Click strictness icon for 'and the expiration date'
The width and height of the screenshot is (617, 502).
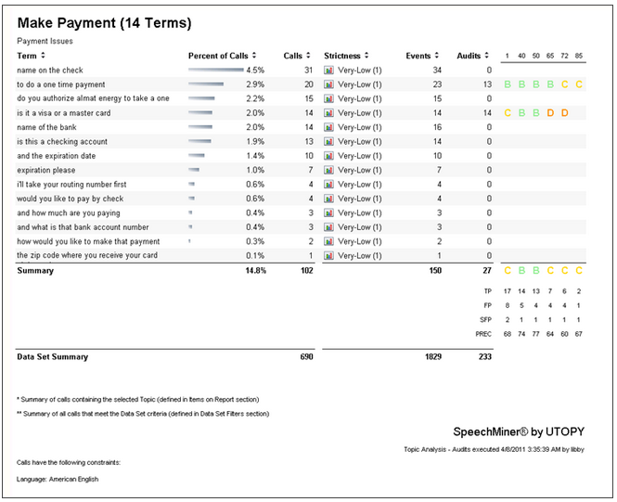[x=328, y=156]
